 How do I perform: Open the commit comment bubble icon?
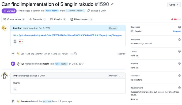[75, 54]
